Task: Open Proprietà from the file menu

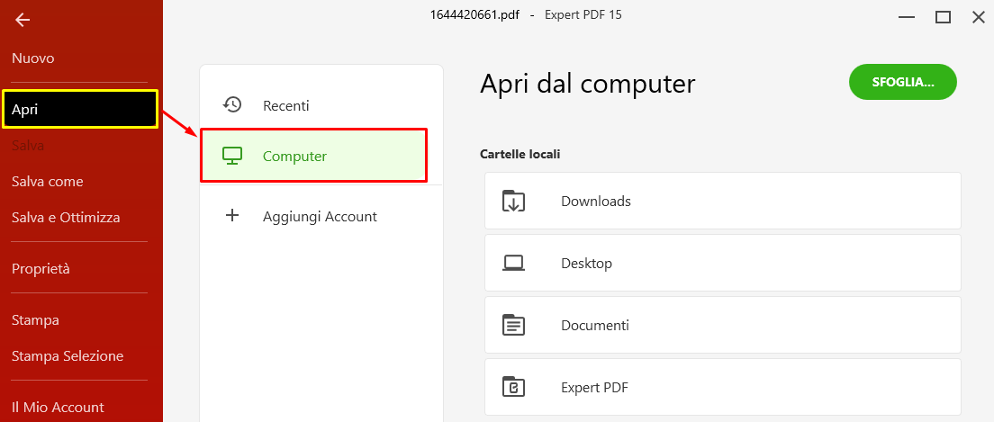Action: [41, 269]
